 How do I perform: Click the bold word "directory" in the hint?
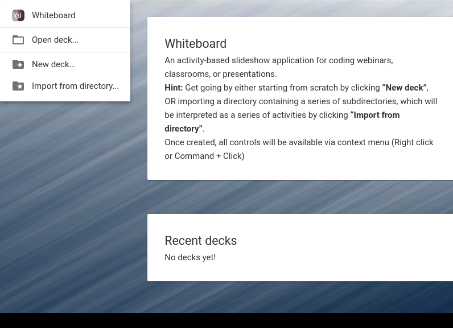pyautogui.click(x=183, y=129)
